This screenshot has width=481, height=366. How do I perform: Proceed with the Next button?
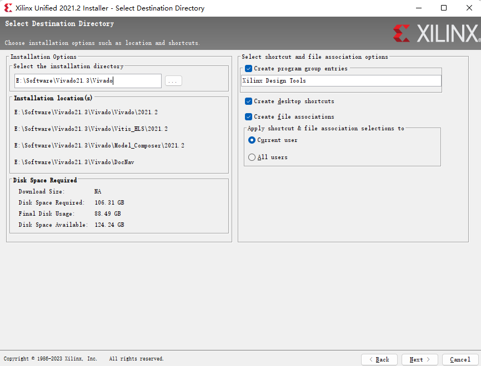tap(420, 359)
